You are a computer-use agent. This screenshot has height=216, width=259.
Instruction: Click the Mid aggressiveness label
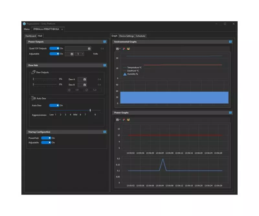tap(75, 115)
